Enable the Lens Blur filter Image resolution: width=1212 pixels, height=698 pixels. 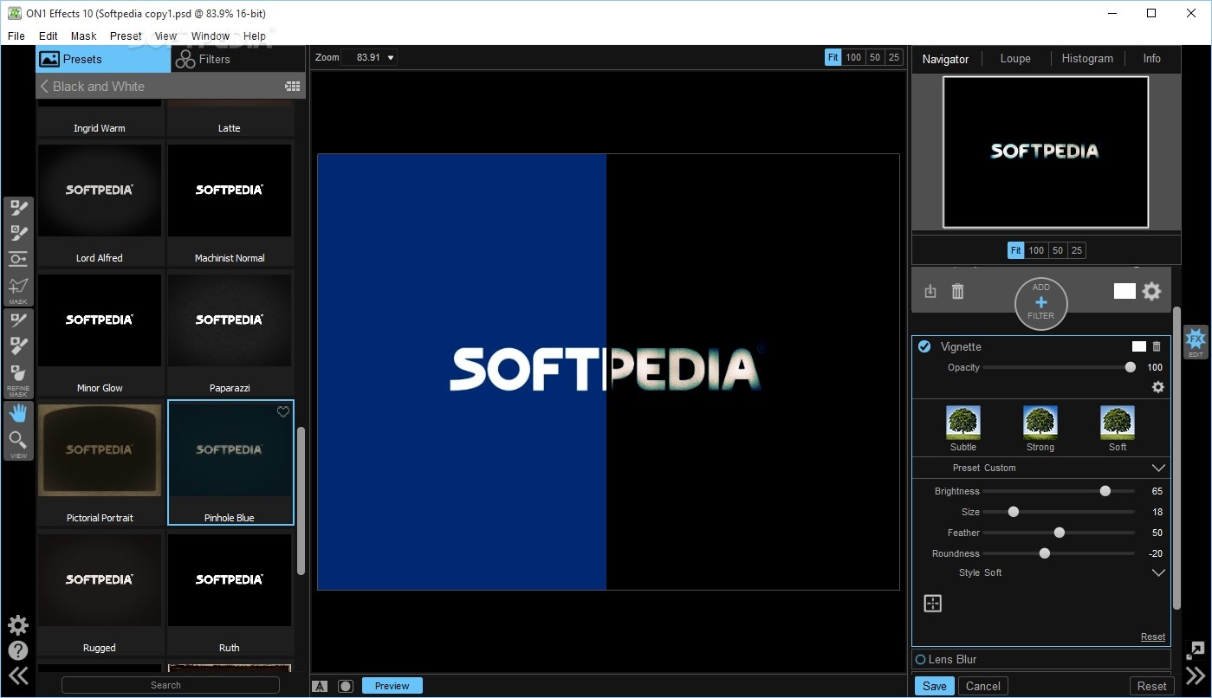920,659
